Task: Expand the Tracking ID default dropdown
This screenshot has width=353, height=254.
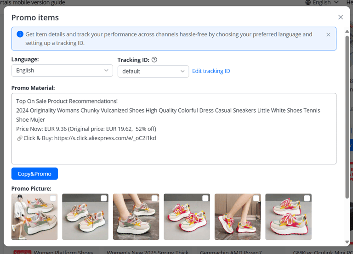Action: coord(153,71)
